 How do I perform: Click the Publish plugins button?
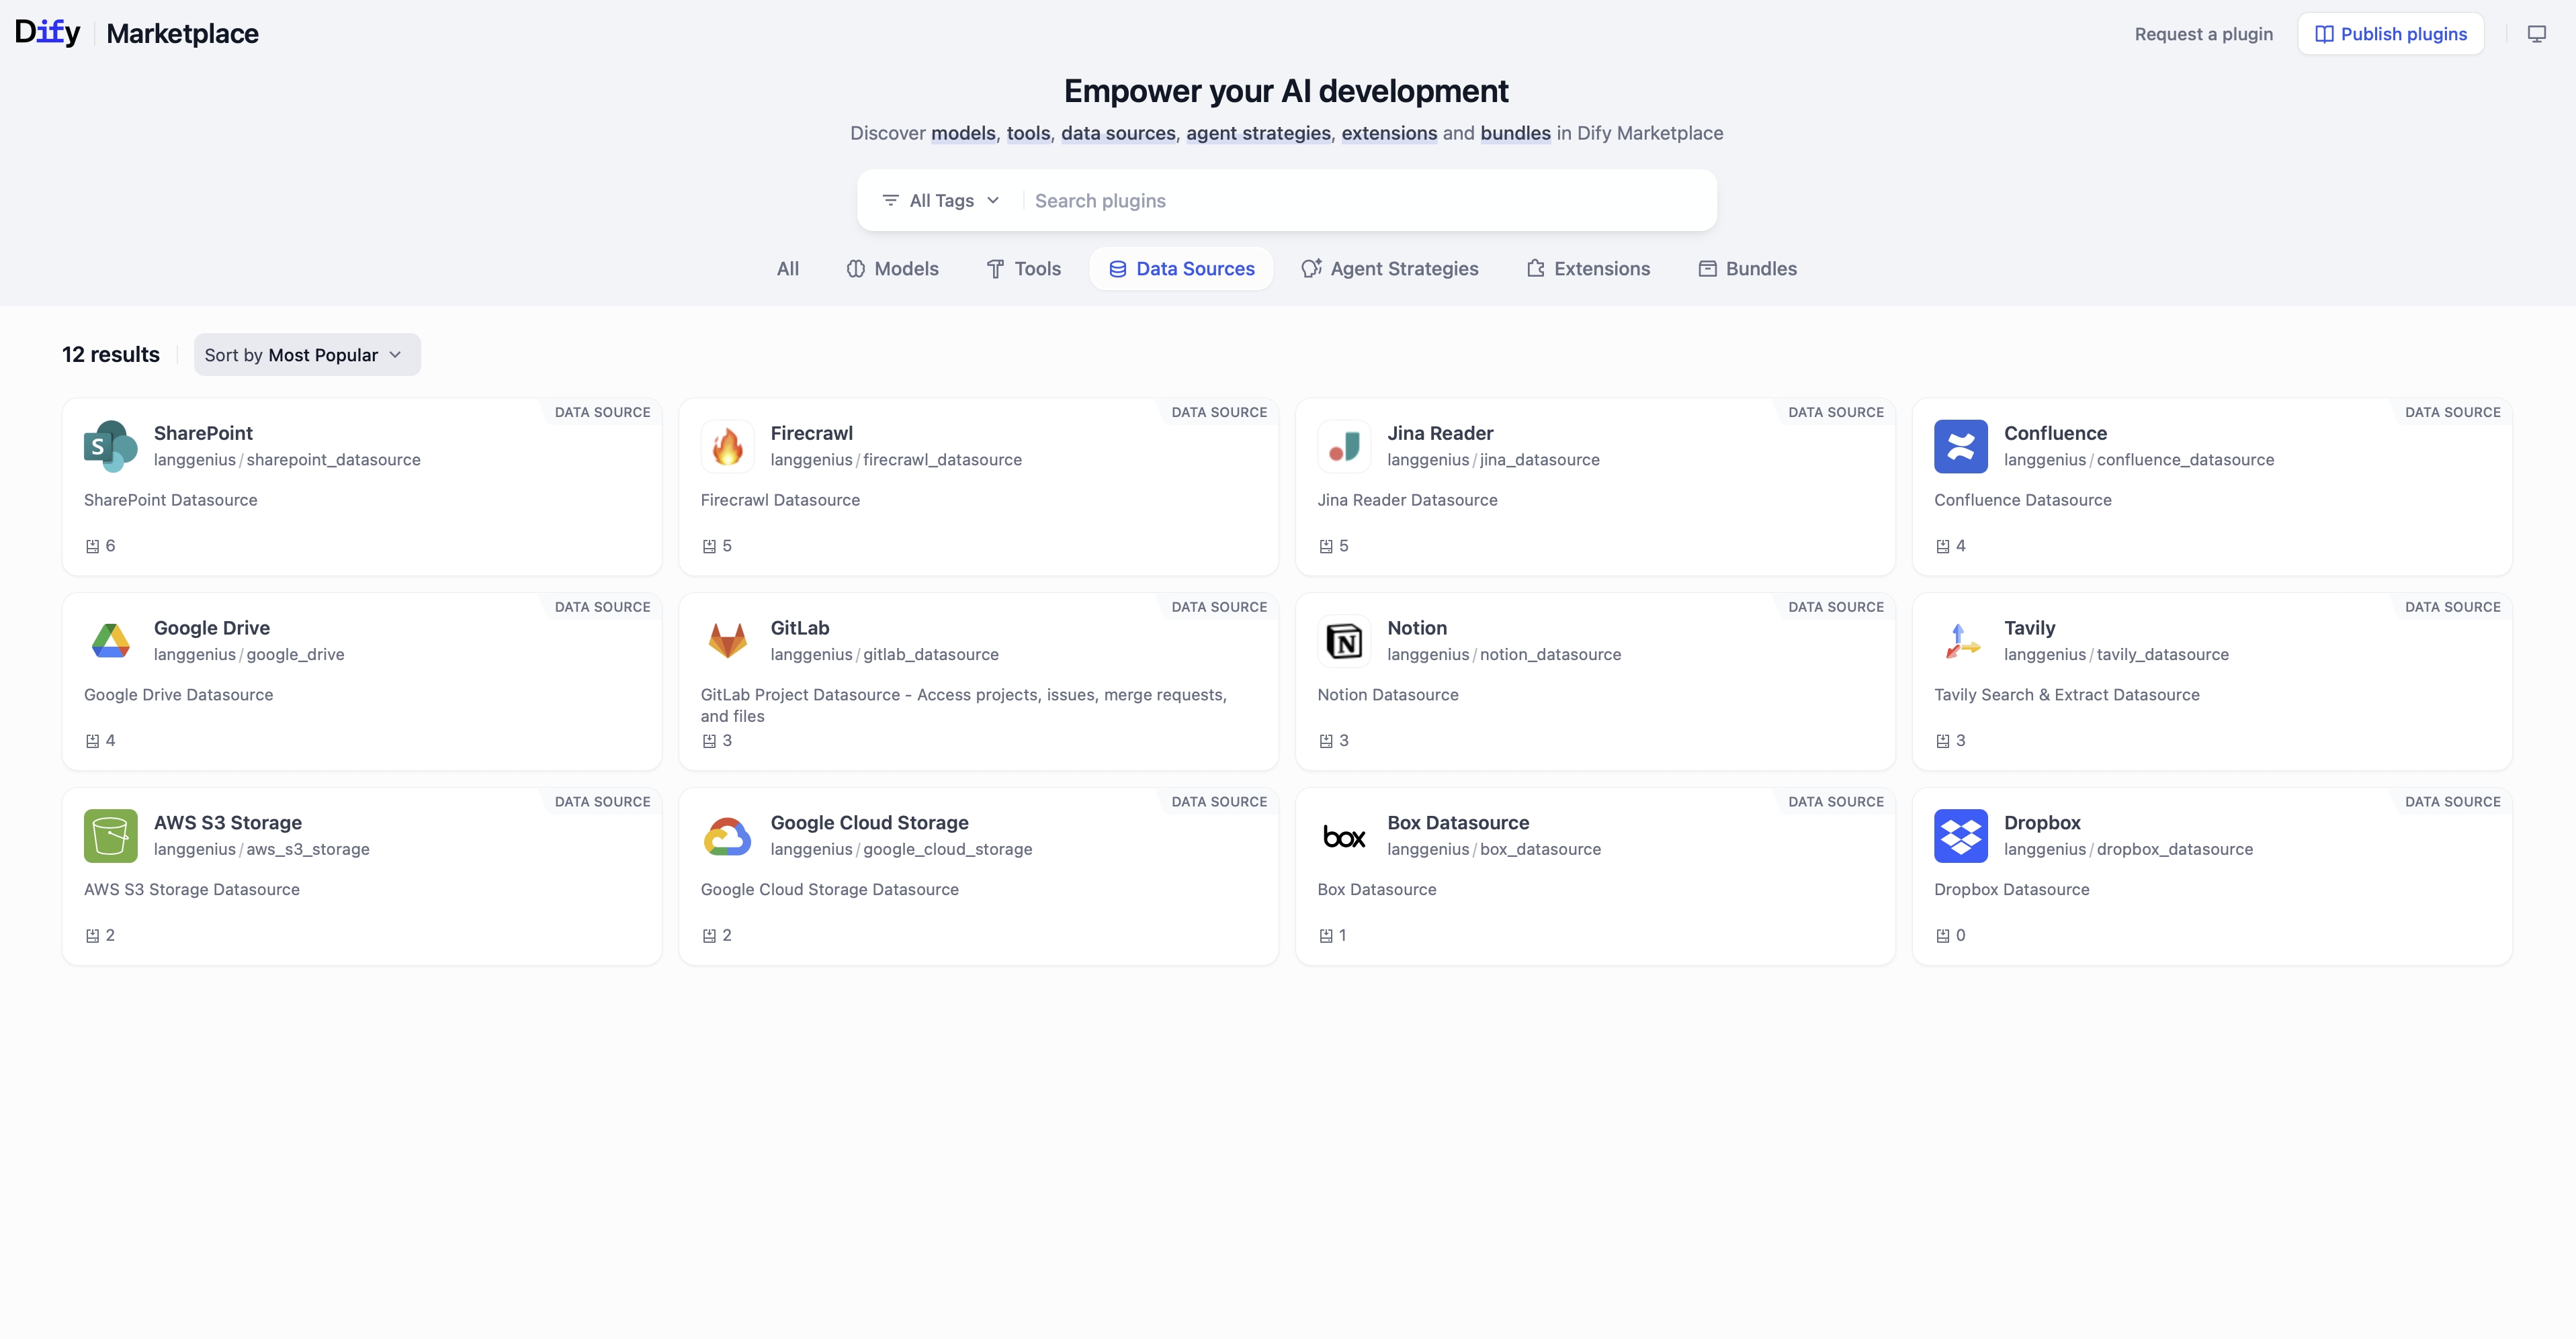[2390, 34]
